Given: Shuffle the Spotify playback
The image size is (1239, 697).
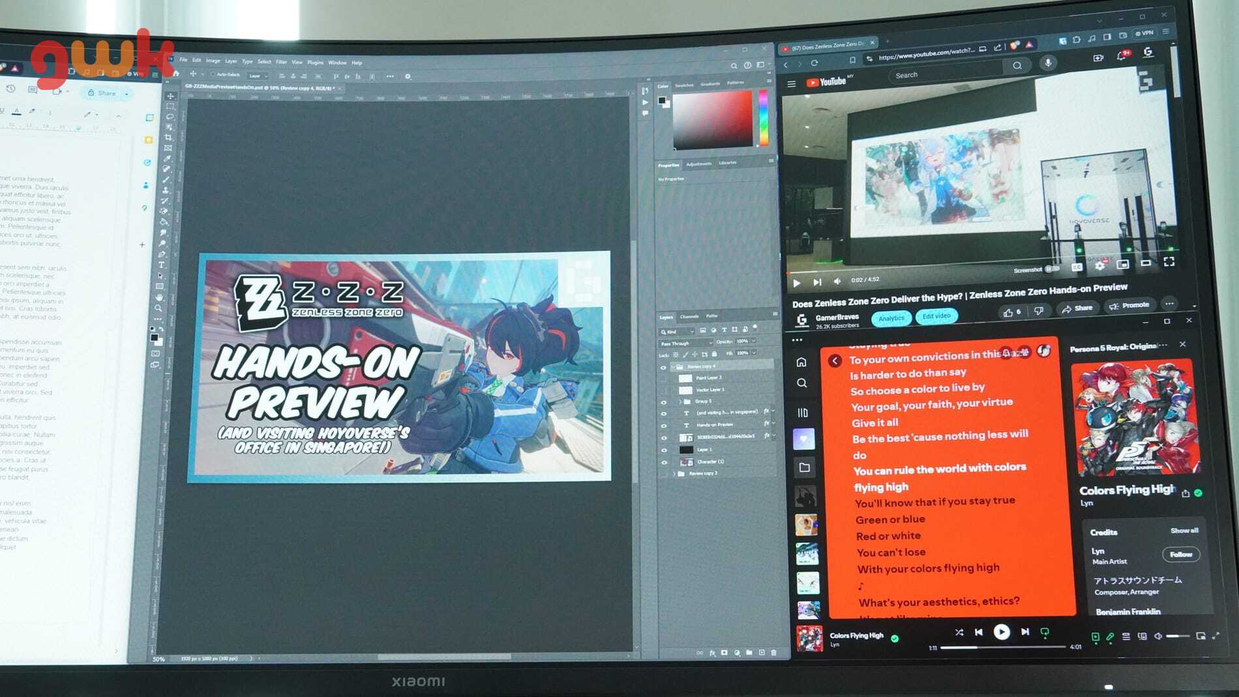Looking at the screenshot, I should (959, 632).
